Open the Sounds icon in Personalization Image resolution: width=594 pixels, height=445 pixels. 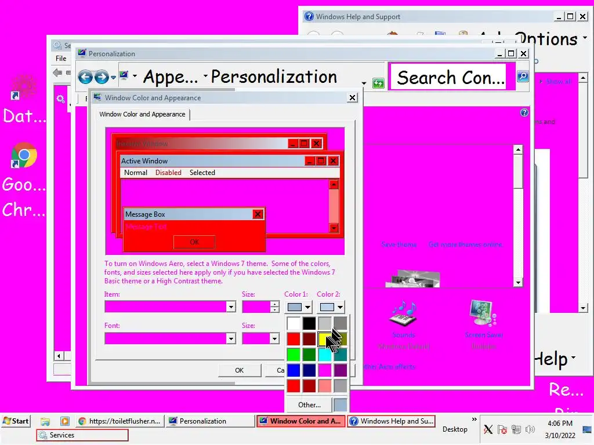(x=404, y=313)
